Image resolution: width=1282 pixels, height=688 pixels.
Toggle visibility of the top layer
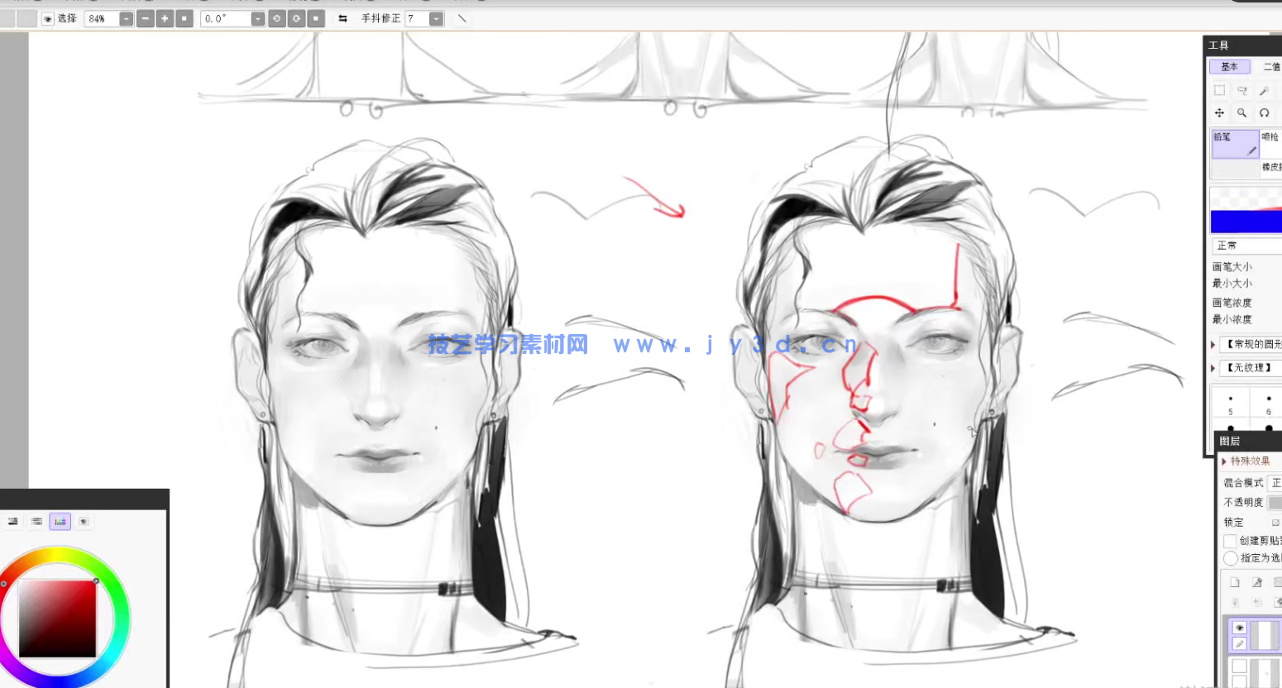pos(1239,628)
